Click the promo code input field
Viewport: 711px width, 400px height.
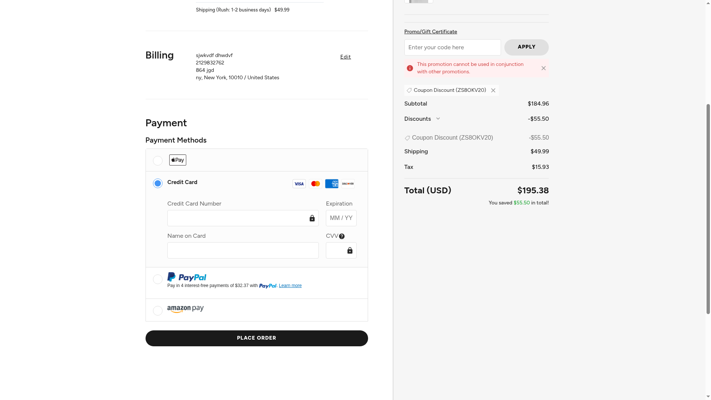(452, 47)
